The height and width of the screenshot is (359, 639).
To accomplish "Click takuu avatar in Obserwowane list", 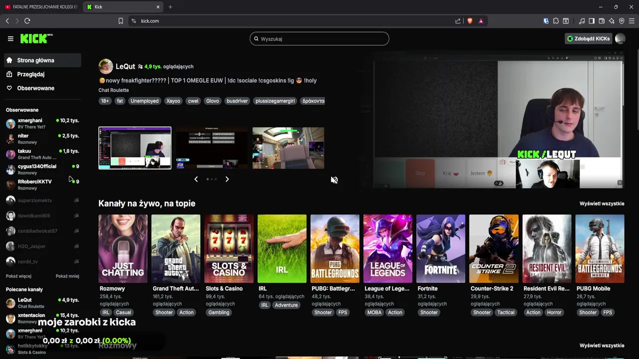I will pos(10,154).
